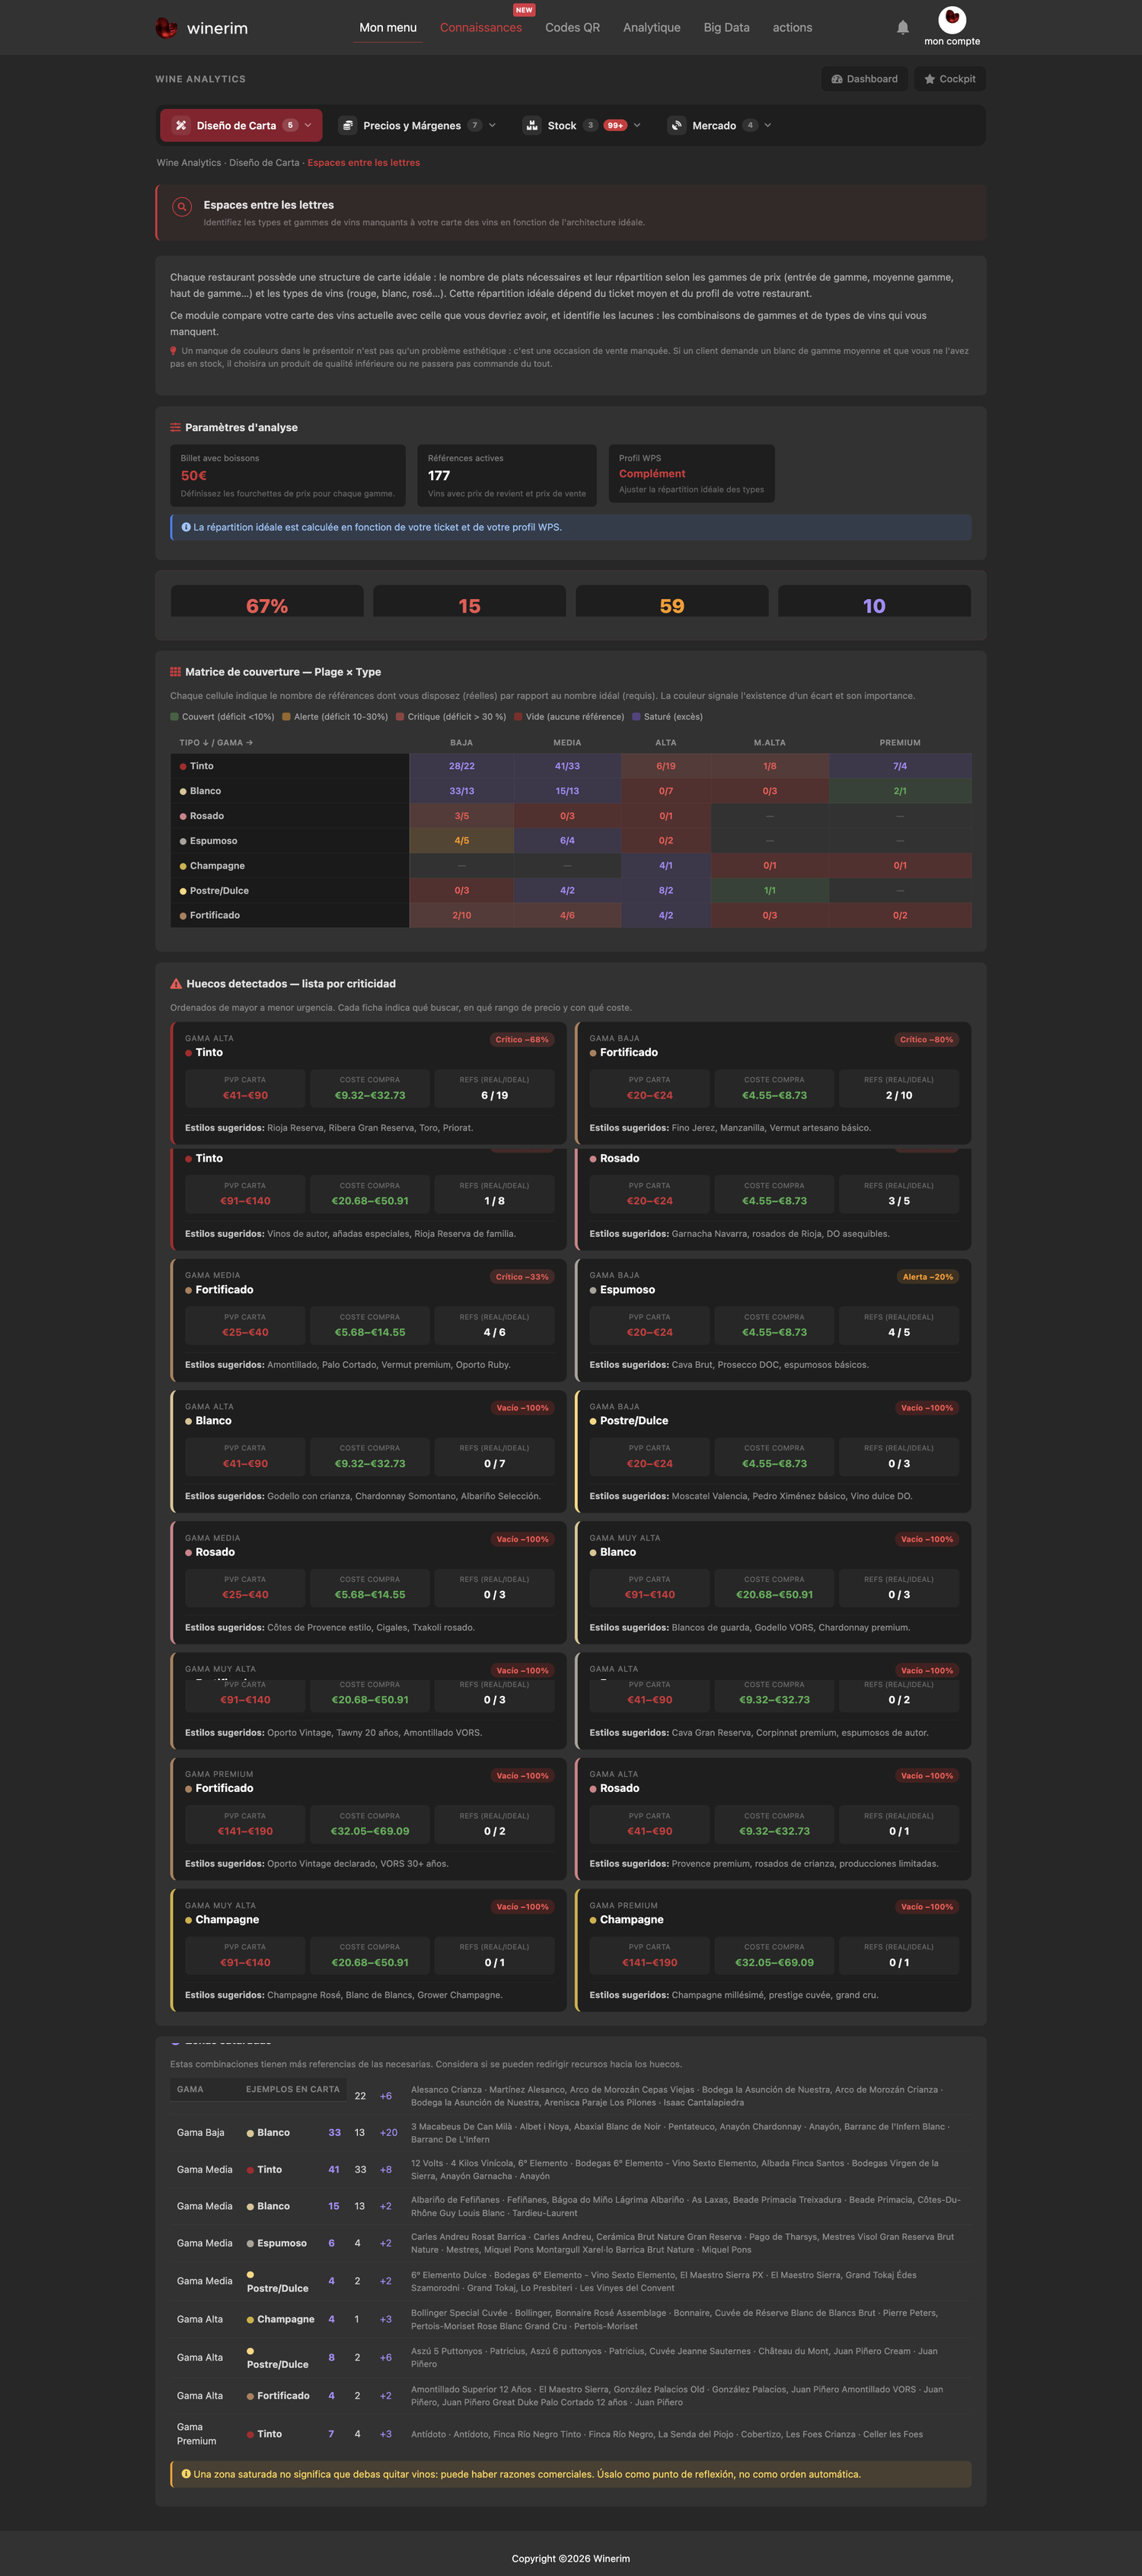Image resolution: width=1142 pixels, height=2576 pixels.
Task: Click the red Critique legend swatch
Action: pyautogui.click(x=400, y=717)
